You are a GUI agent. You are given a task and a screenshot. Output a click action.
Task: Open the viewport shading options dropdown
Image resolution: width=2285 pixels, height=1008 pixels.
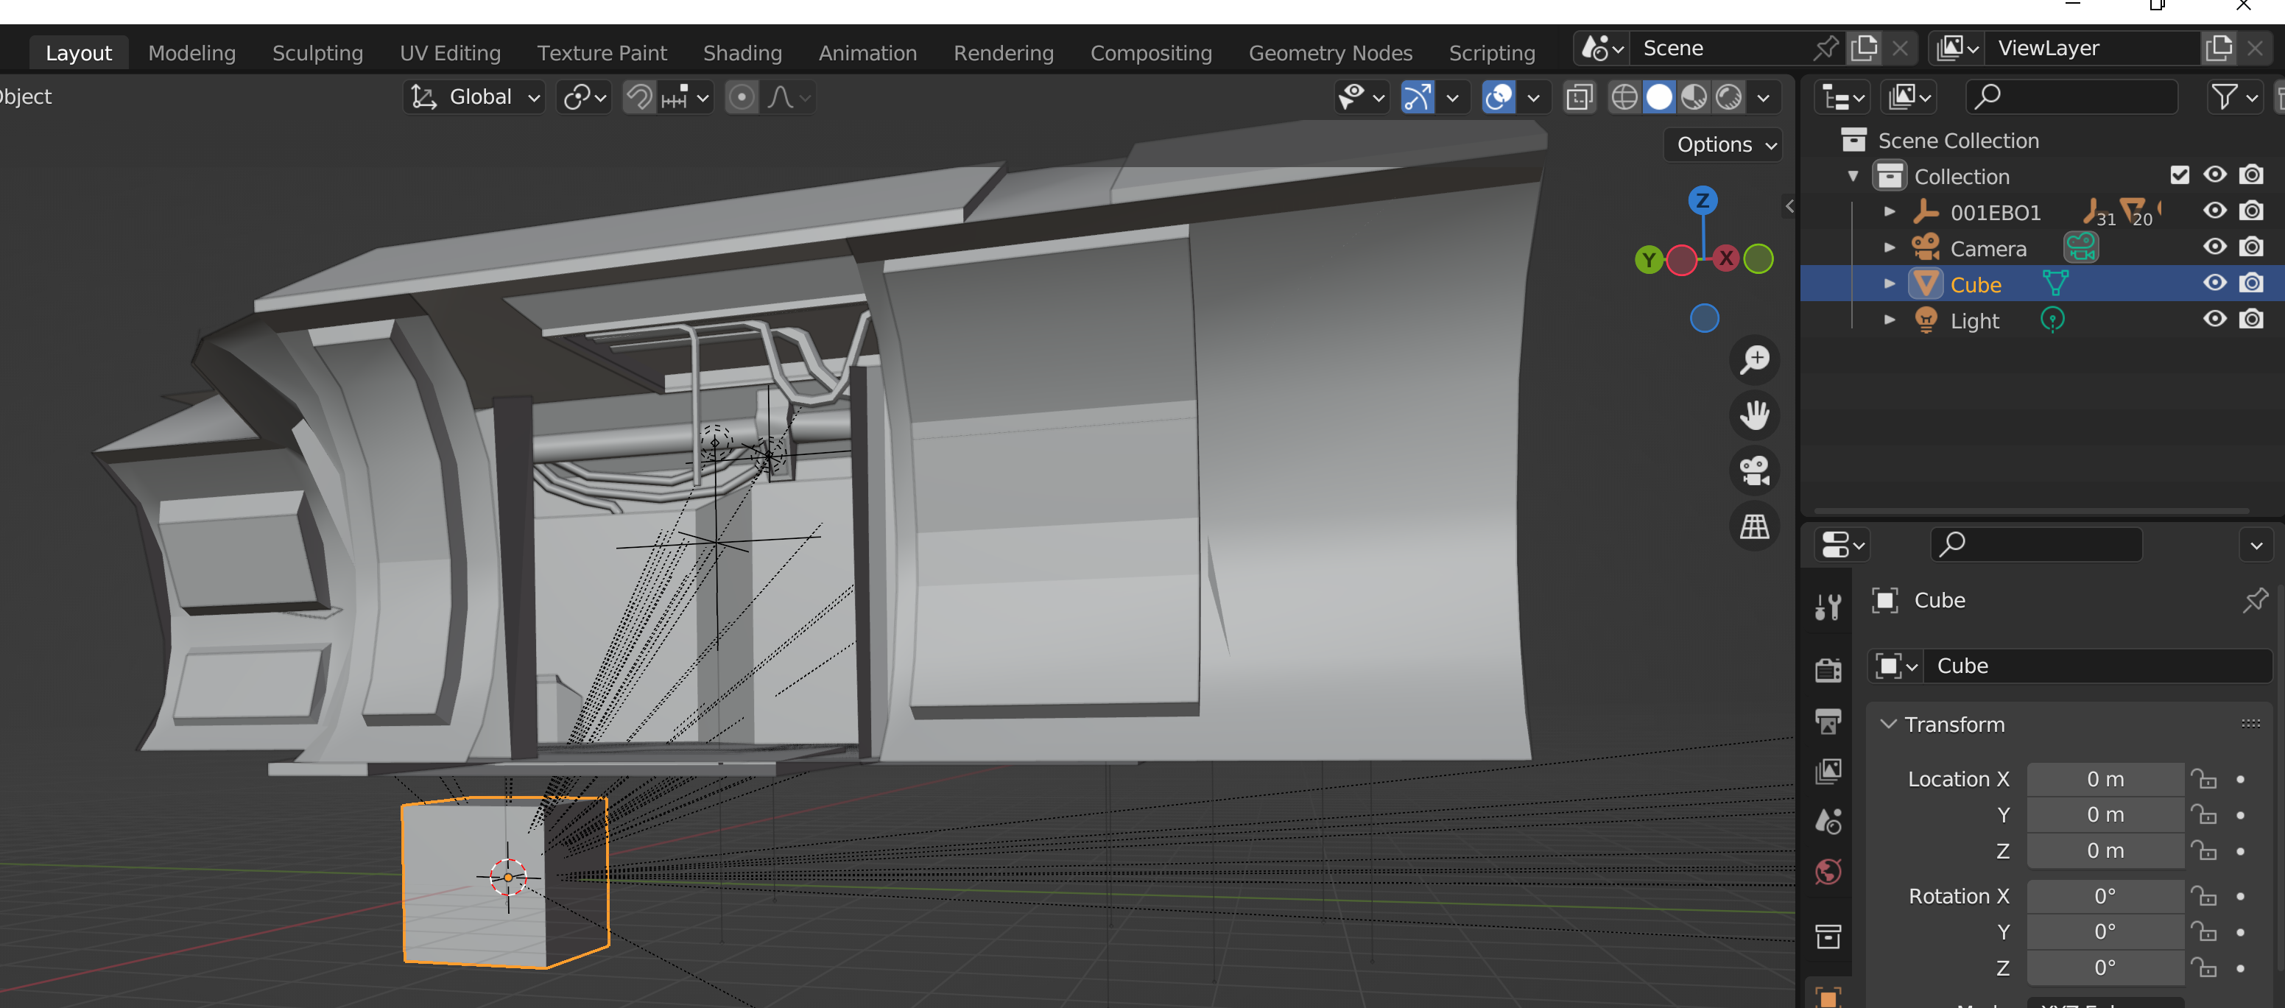tap(1764, 96)
